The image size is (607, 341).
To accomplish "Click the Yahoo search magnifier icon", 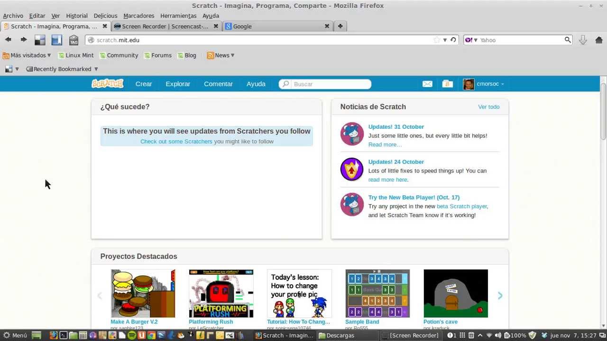I will point(567,40).
